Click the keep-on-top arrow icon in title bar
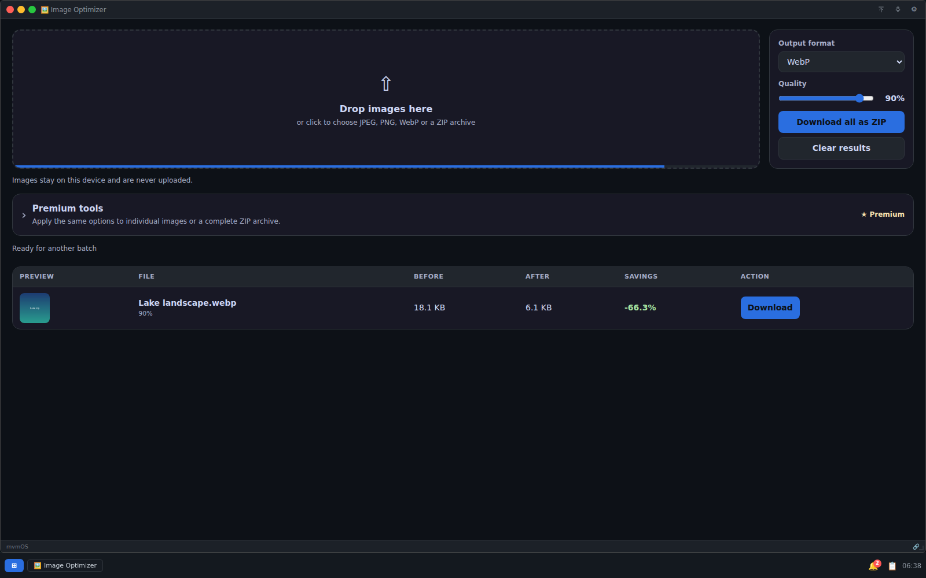The image size is (926, 578). 881,9
